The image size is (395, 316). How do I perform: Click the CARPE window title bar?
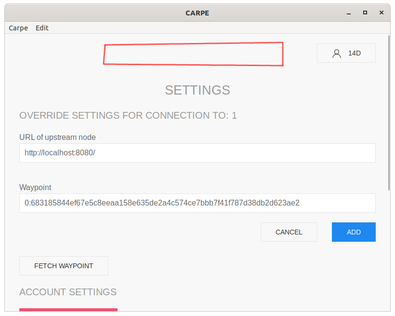(197, 13)
